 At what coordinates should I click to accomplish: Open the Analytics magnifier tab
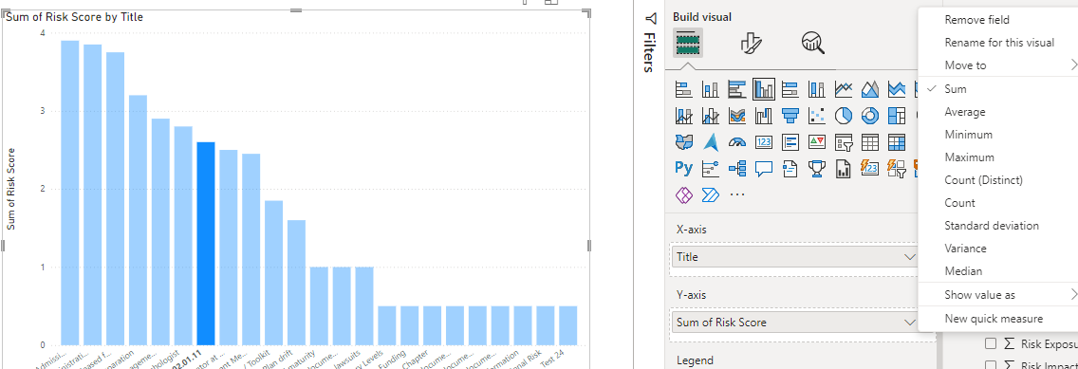click(812, 43)
